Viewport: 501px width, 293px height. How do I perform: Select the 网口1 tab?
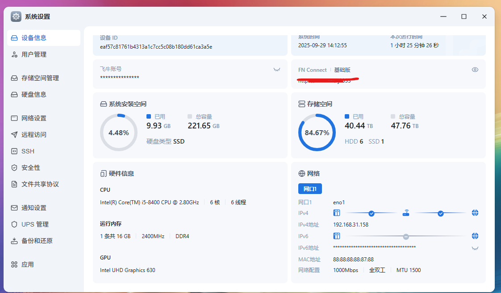pos(310,189)
